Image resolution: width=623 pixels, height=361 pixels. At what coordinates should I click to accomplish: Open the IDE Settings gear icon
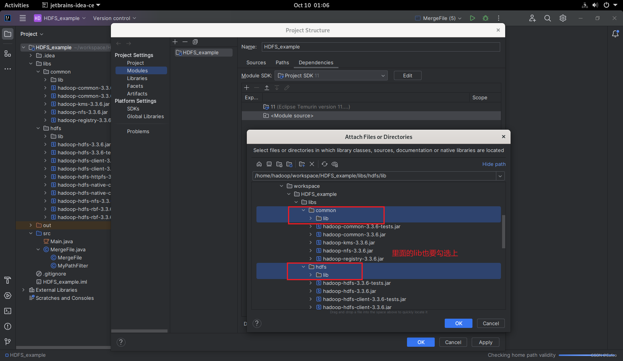pyautogui.click(x=563, y=18)
